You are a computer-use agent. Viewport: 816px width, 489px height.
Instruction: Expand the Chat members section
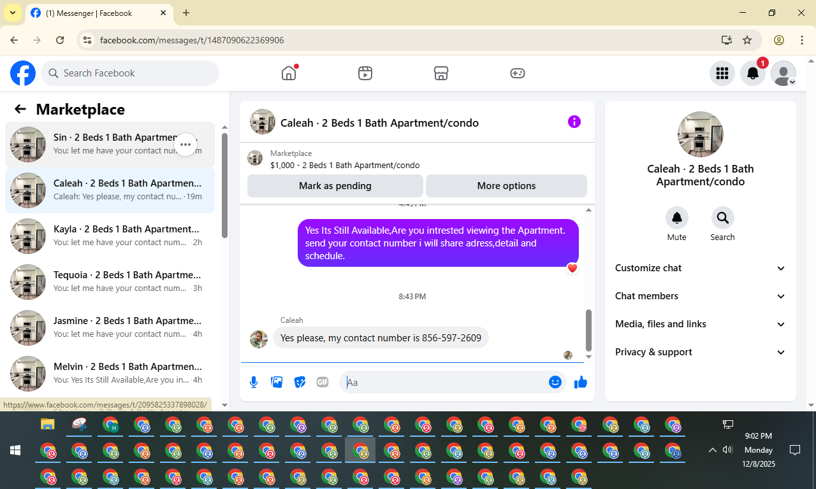pyautogui.click(x=701, y=296)
